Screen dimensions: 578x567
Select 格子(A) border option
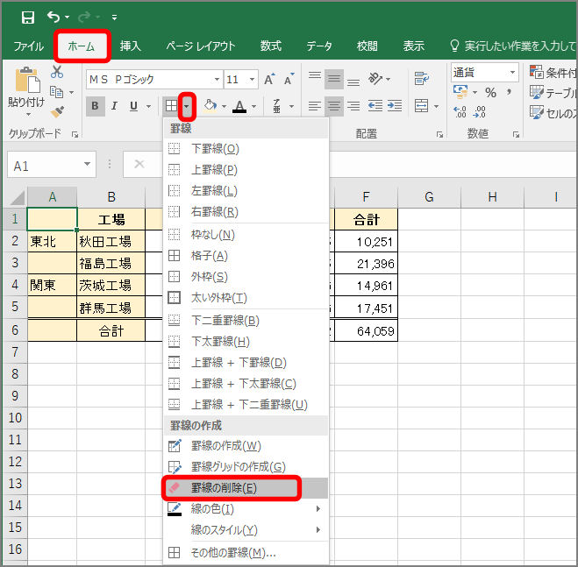pyautogui.click(x=246, y=256)
